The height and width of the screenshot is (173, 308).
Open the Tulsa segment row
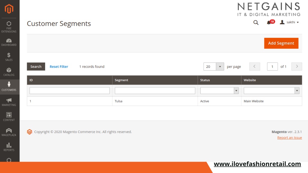coord(165,101)
